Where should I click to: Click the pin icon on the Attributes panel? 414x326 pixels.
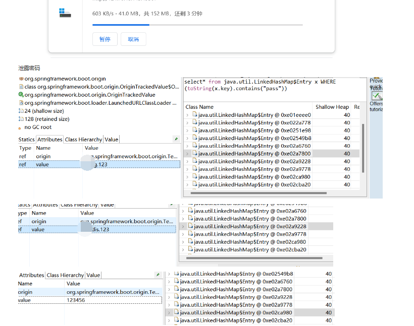point(176,139)
